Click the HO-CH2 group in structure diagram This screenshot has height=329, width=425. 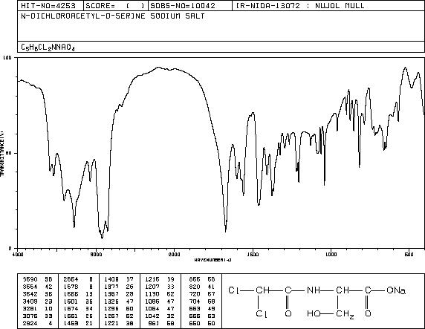pos(331,314)
